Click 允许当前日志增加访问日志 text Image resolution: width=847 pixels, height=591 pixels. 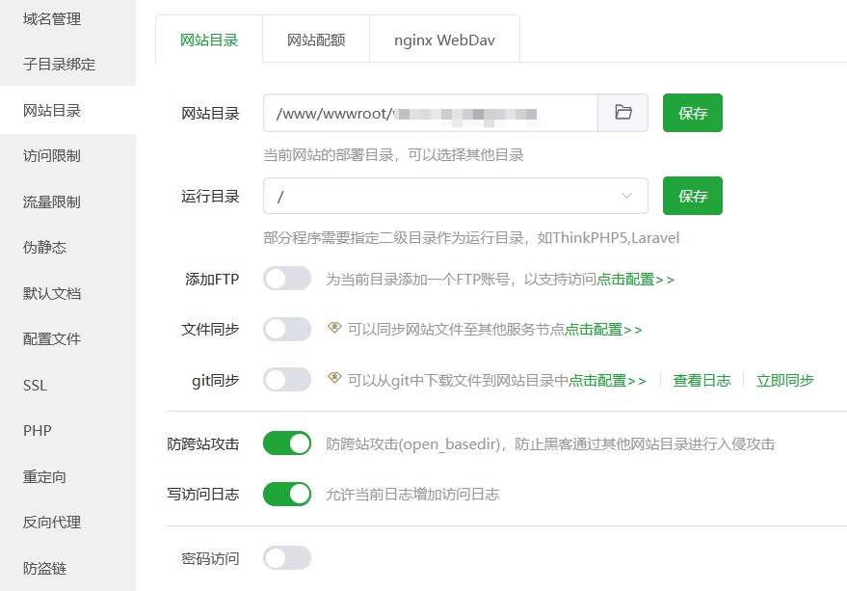click(x=412, y=495)
